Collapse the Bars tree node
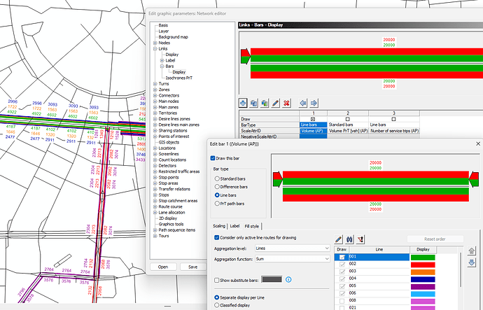 point(162,66)
